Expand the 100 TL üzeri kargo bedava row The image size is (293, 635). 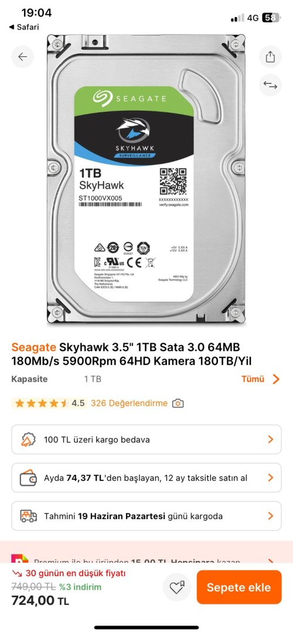pyautogui.click(x=146, y=439)
